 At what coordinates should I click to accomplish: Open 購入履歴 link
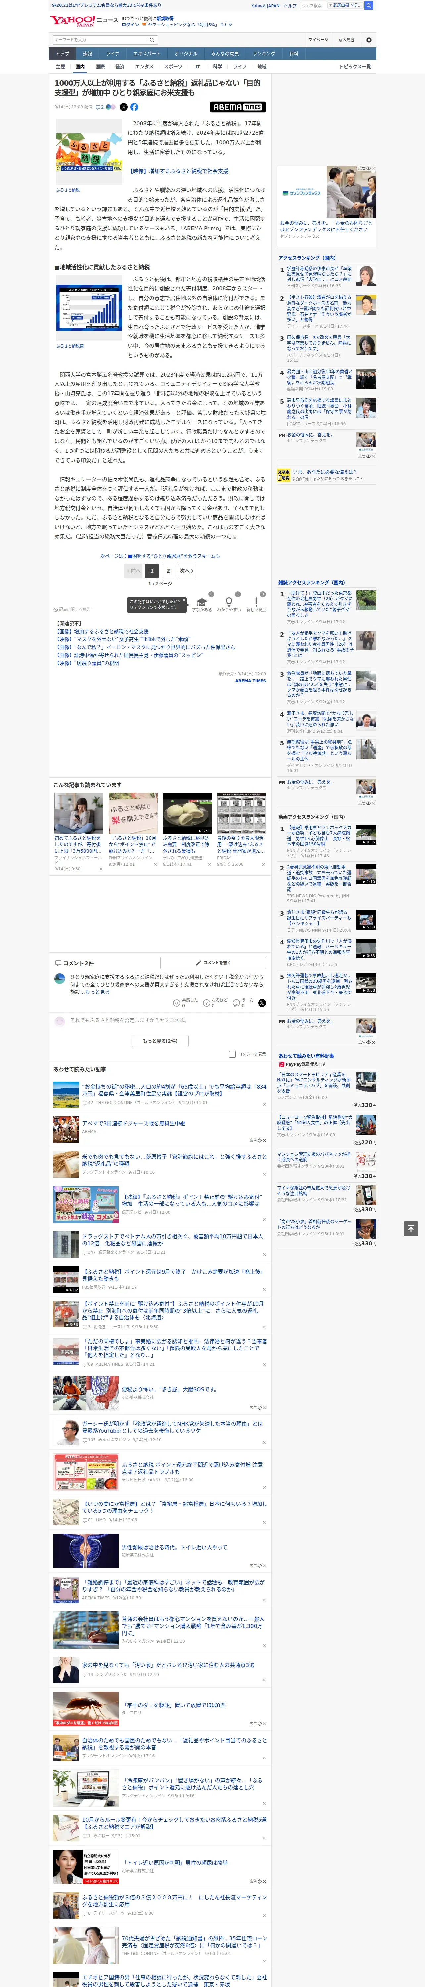click(x=346, y=39)
